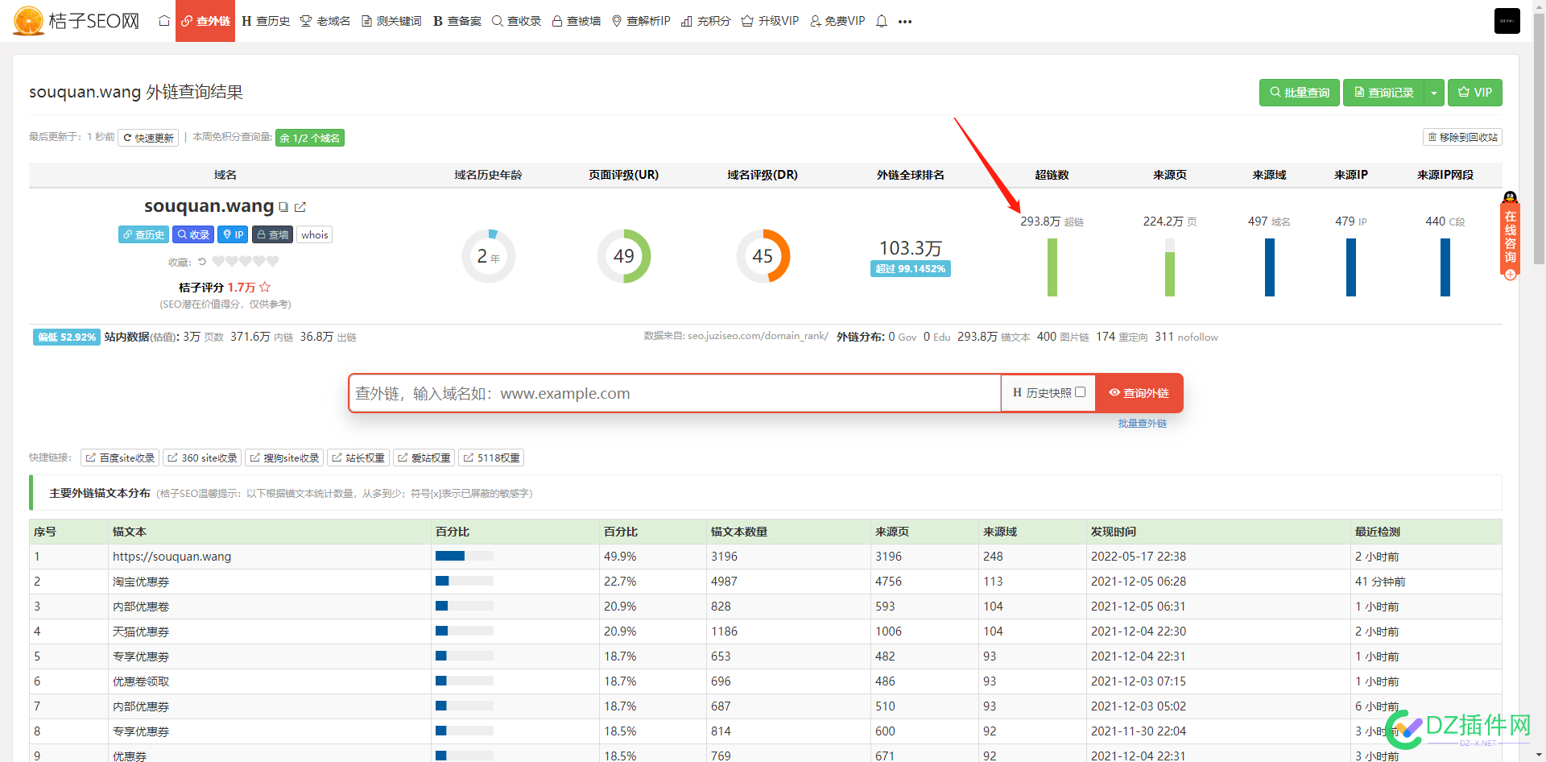Click the 余 1/2 个域名 badge
This screenshot has height=762, width=1546.
310,138
